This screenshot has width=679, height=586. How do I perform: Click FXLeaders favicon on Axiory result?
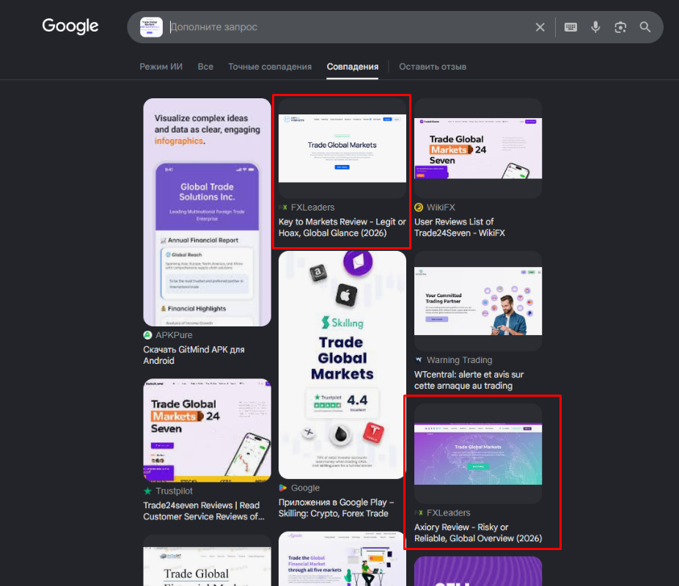pos(419,513)
